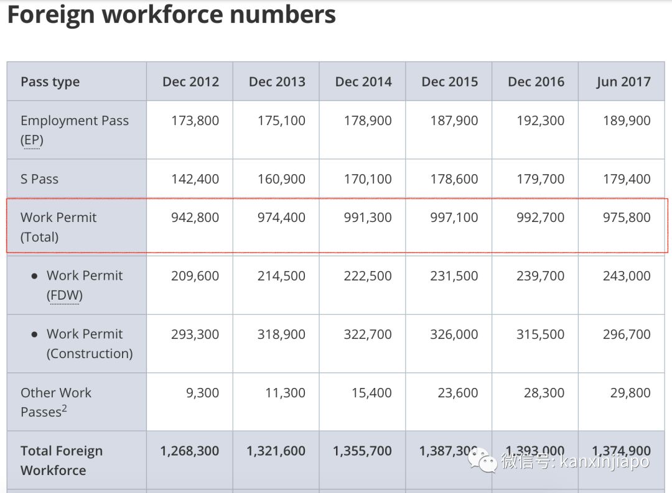Click the Total Foreign Workforce row label
This screenshot has width=672, height=493.
point(62,461)
